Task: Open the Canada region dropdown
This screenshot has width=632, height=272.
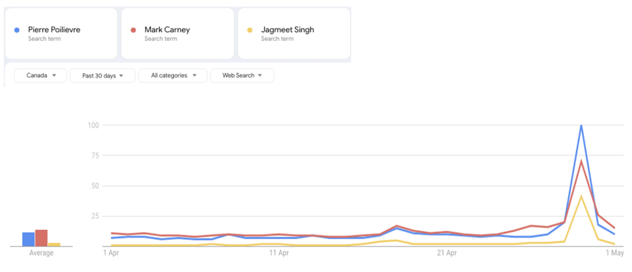Action: pyautogui.click(x=41, y=76)
